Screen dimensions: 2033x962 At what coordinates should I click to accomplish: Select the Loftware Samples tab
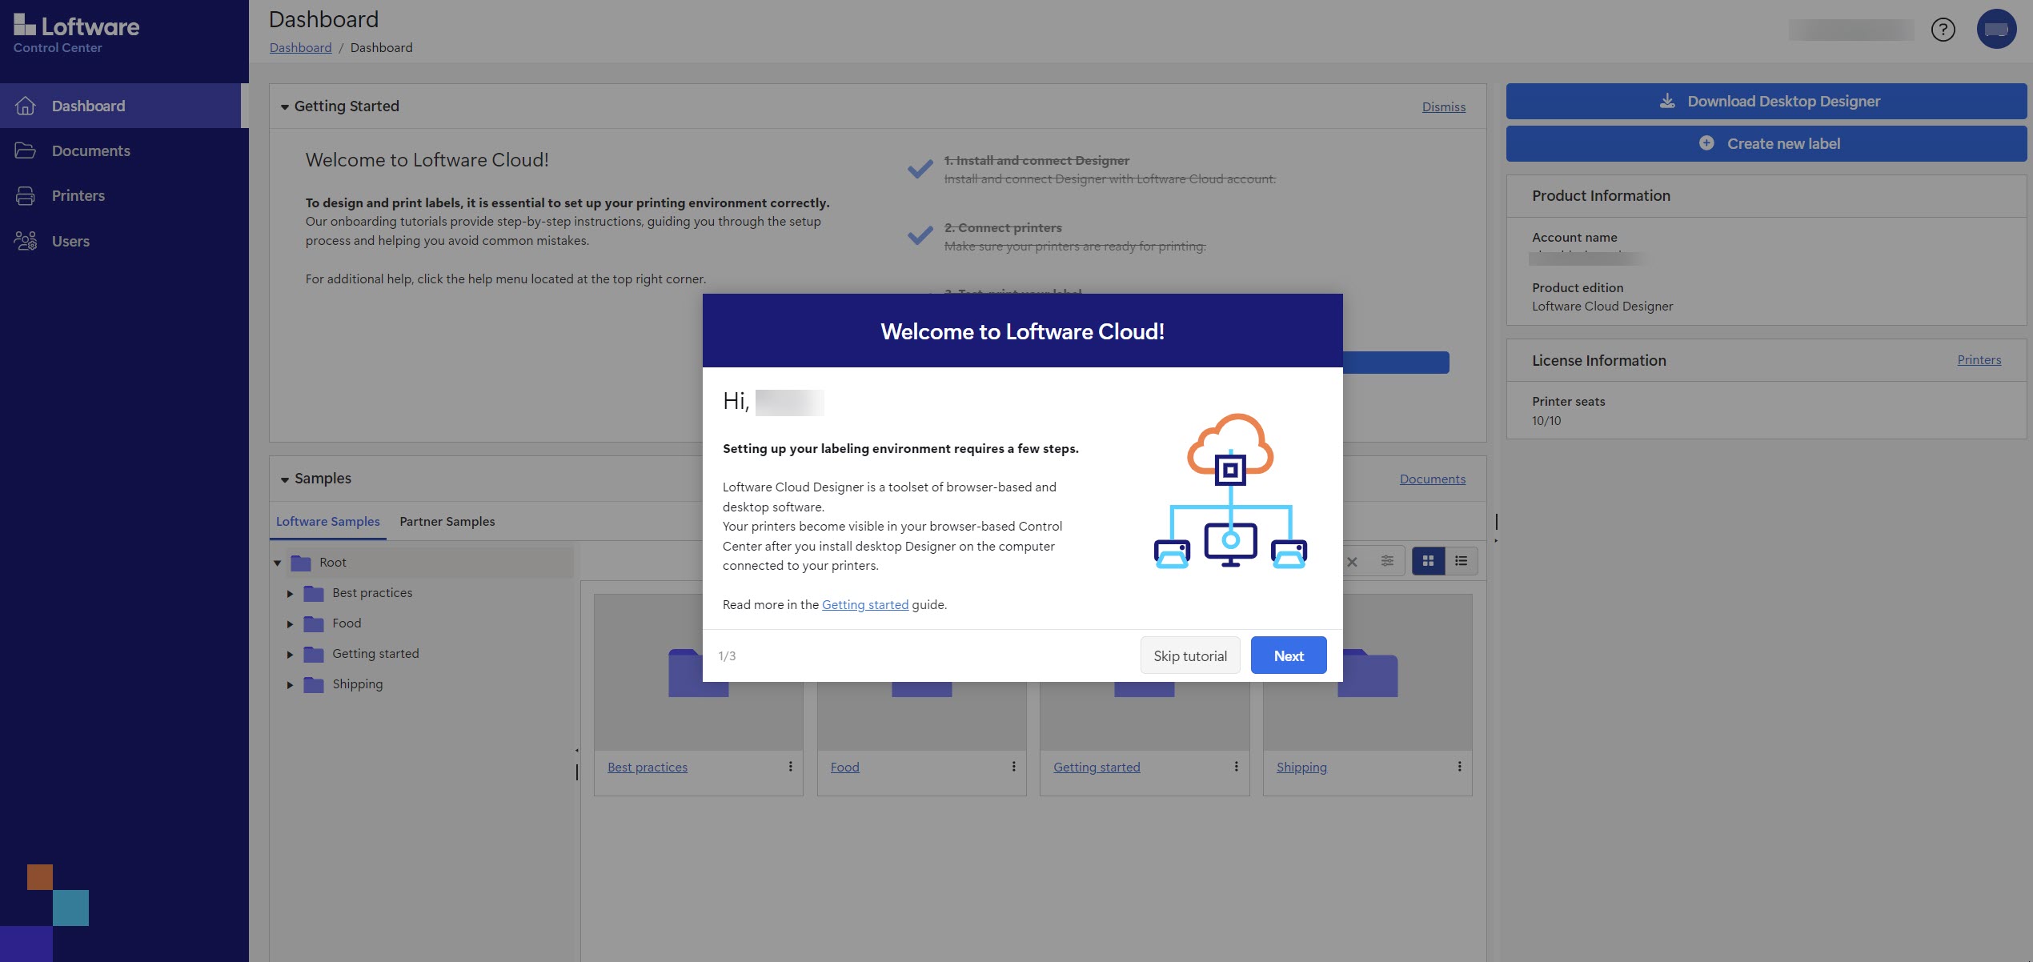coord(327,521)
